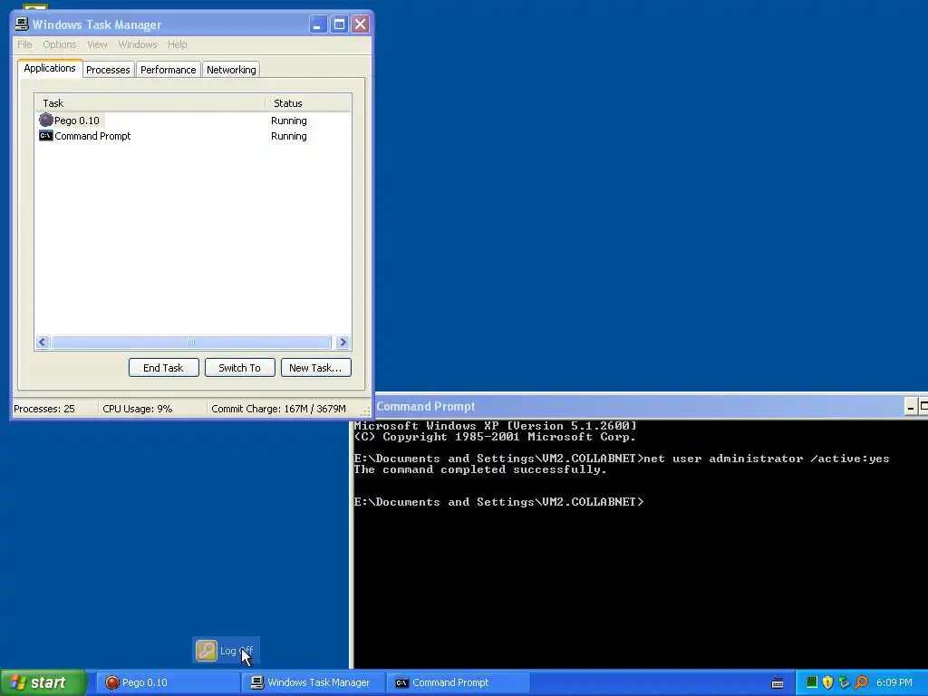Screen dimensions: 928x696
Task: Click the Safely Remove Hardware tray icon
Action: click(x=844, y=682)
